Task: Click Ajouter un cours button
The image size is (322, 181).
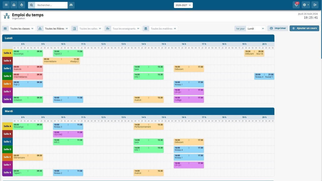Action: (x=304, y=28)
